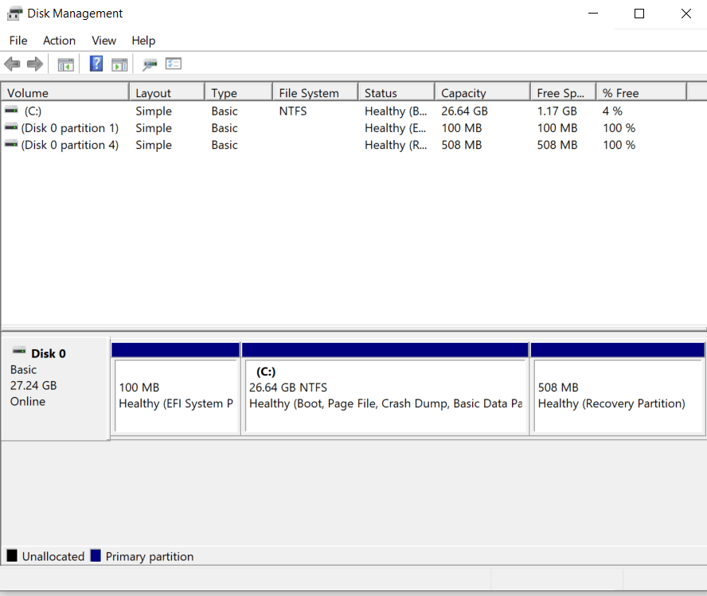Viewport: 707px width, 596px height.
Task: Select the 100 MB EFI System partition block
Action: click(175, 389)
